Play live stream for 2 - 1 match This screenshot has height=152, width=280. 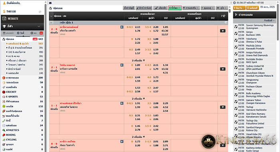[x=122, y=65]
